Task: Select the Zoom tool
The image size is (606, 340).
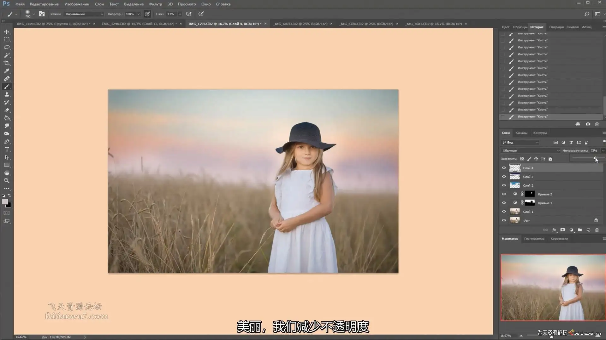Action: (x=7, y=181)
